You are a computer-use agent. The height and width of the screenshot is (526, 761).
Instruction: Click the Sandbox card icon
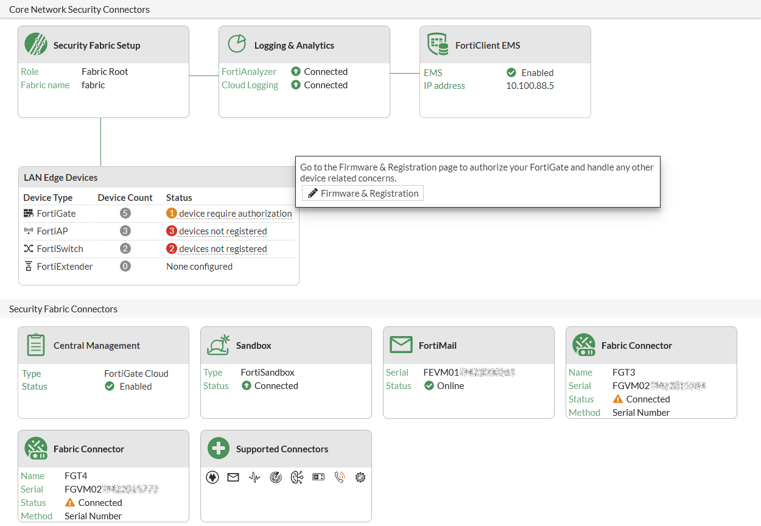(218, 345)
